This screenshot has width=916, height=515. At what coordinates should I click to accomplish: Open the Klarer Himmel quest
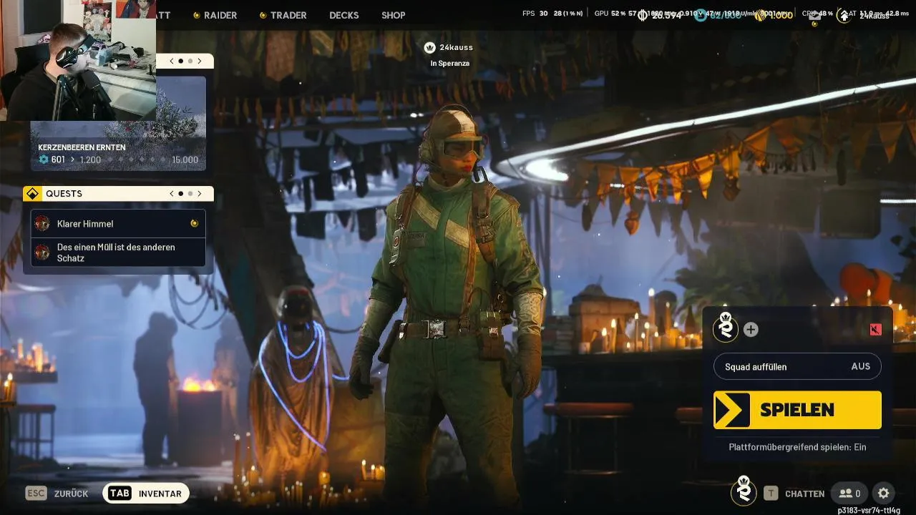point(118,224)
